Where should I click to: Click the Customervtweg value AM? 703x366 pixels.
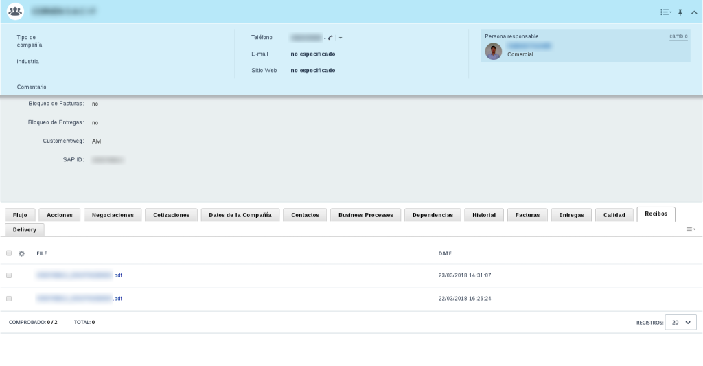[96, 141]
